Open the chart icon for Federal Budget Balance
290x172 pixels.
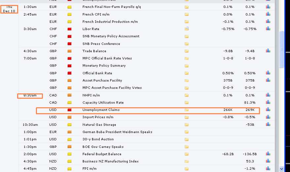(268, 154)
